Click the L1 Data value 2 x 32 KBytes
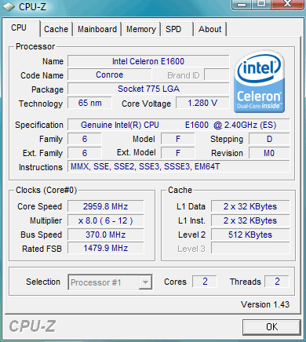 250,206
